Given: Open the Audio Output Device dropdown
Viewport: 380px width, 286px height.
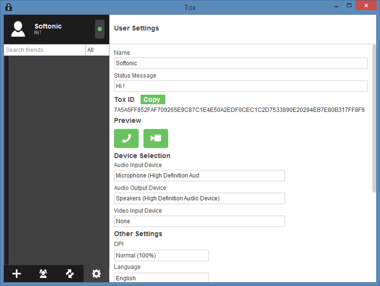Looking at the screenshot, I should [199, 198].
